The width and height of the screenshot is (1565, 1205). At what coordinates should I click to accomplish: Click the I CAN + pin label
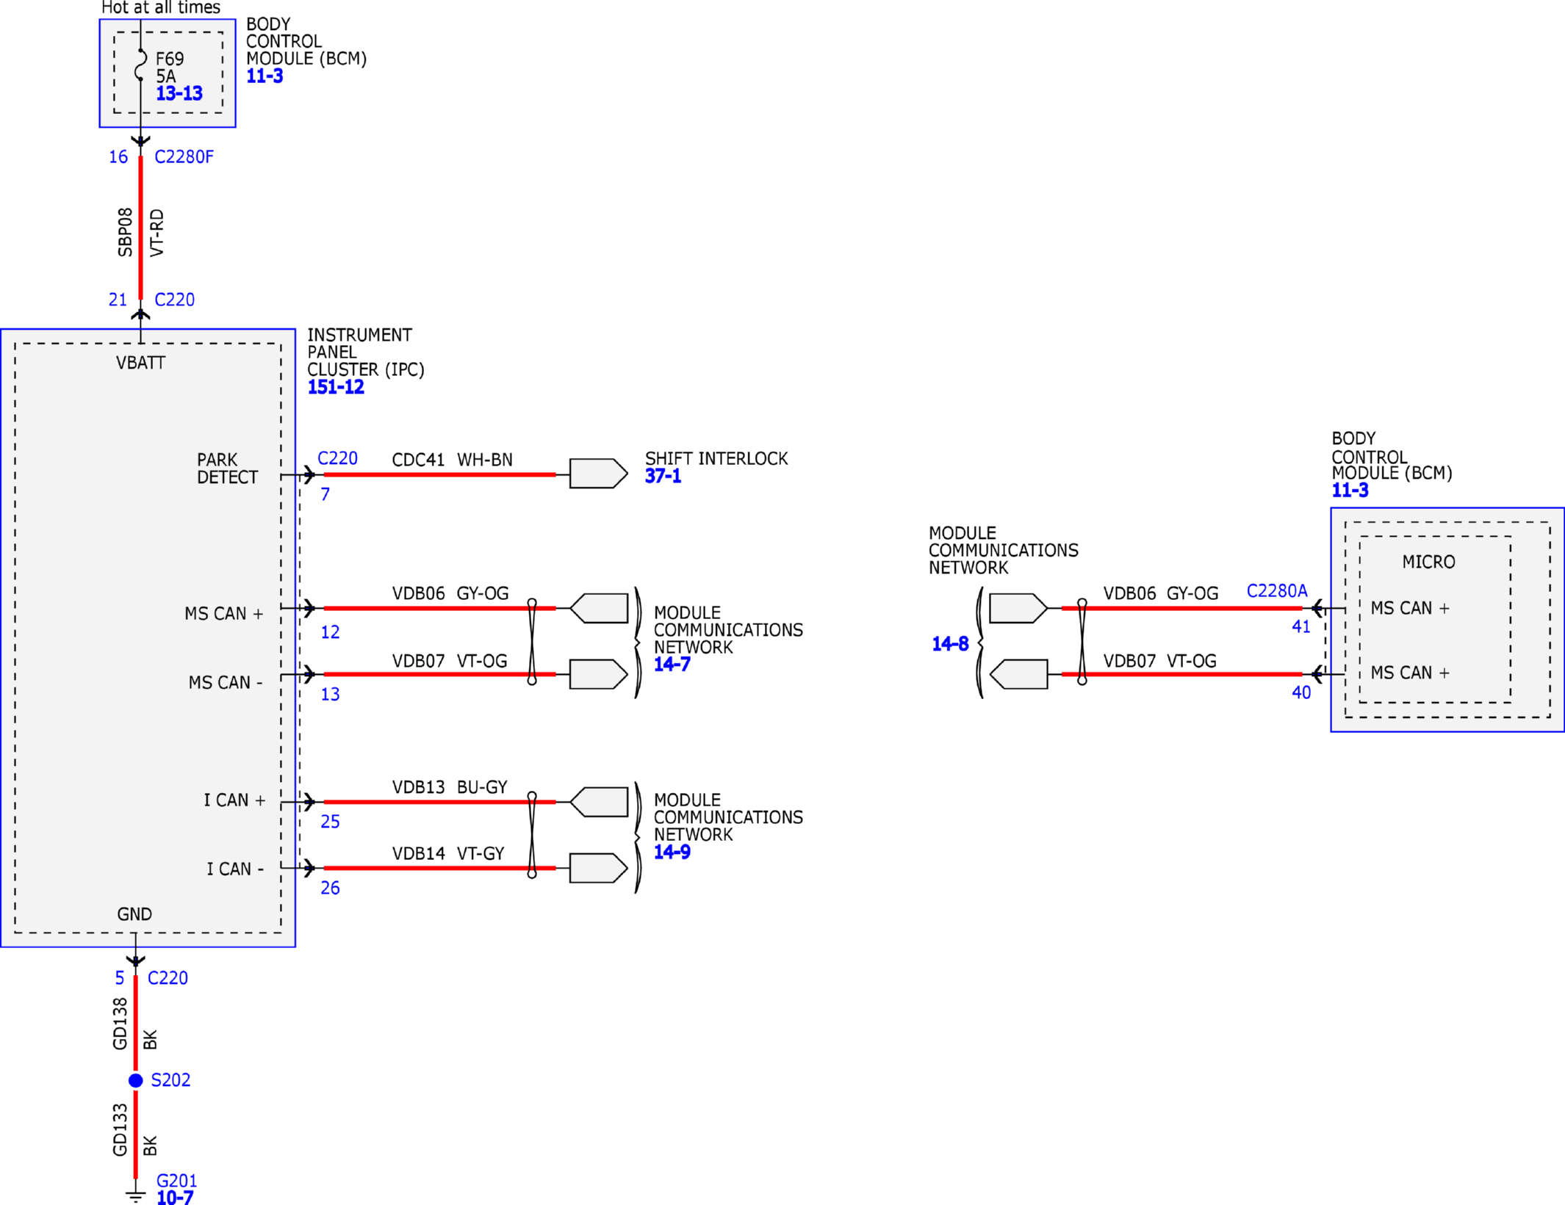234,800
